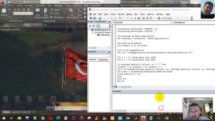Open Properties Window icon in VBA toolbar
The width and height of the screenshot is (215, 121).
[147, 18]
